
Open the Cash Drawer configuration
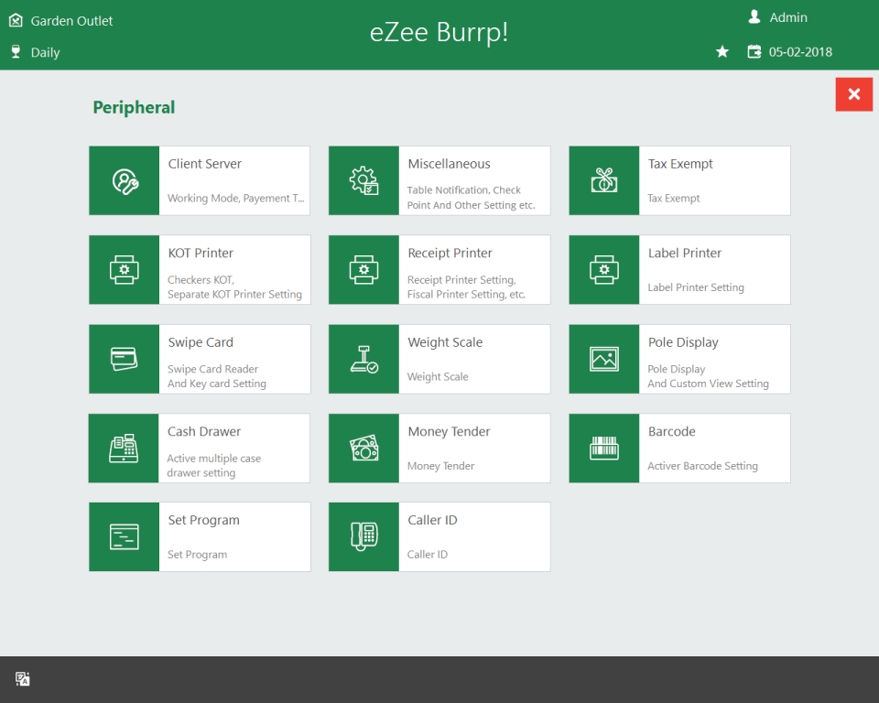[x=199, y=448]
